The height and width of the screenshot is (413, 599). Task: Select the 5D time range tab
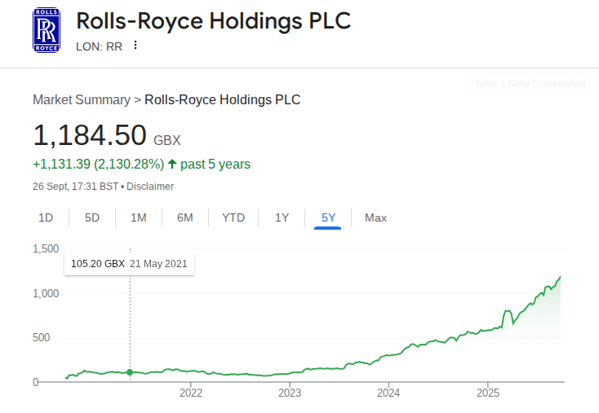[x=92, y=217]
